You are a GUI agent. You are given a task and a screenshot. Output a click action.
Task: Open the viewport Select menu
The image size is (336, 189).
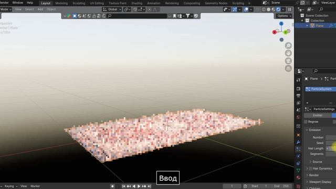29,9
